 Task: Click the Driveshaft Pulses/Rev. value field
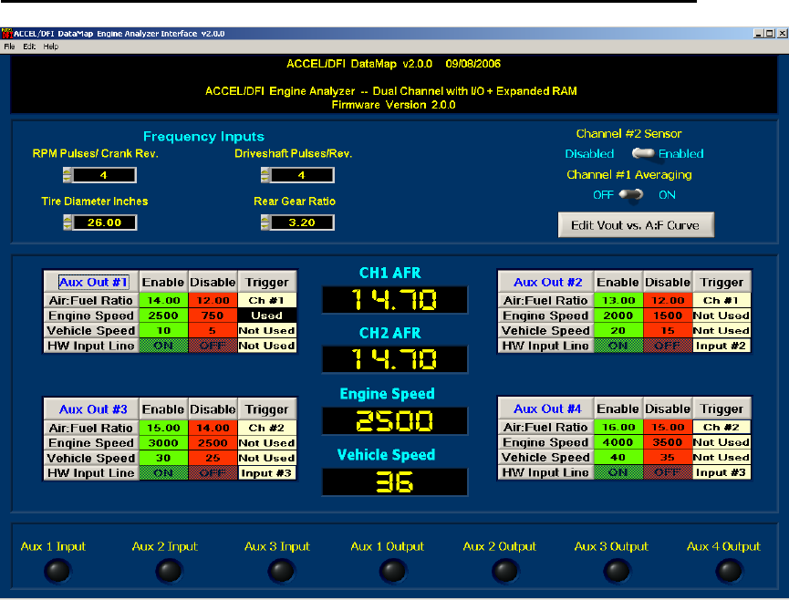(302, 175)
